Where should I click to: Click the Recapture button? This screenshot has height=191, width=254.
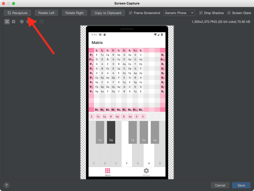[17, 13]
